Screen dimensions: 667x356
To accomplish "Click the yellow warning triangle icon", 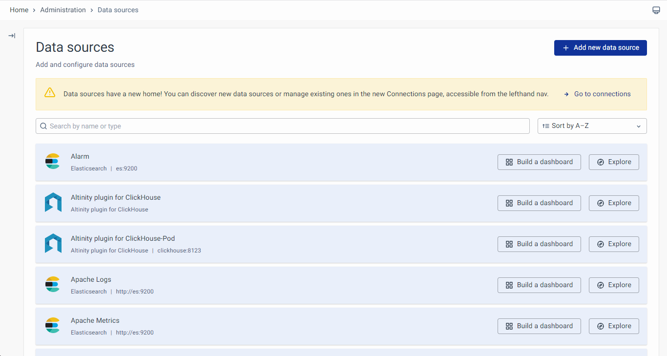I will (x=50, y=93).
